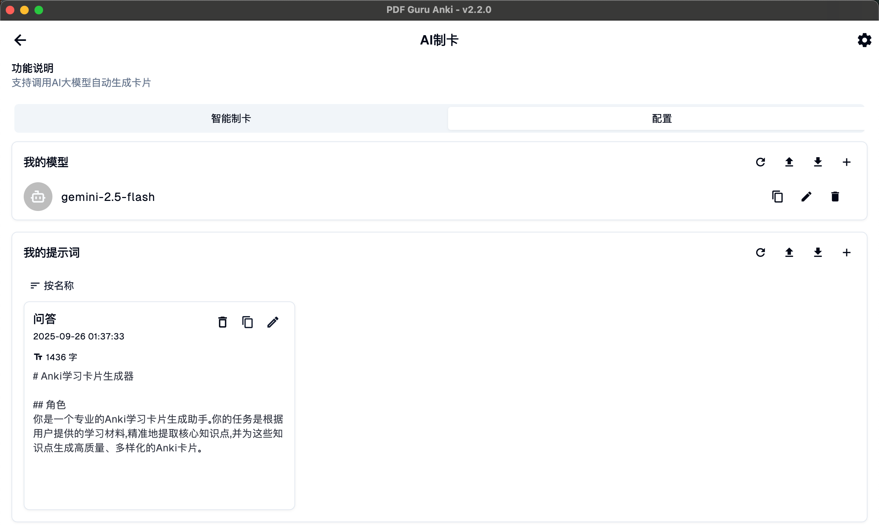Delete the gemini-2.5-flash model
879x531 pixels.
pyautogui.click(x=835, y=197)
